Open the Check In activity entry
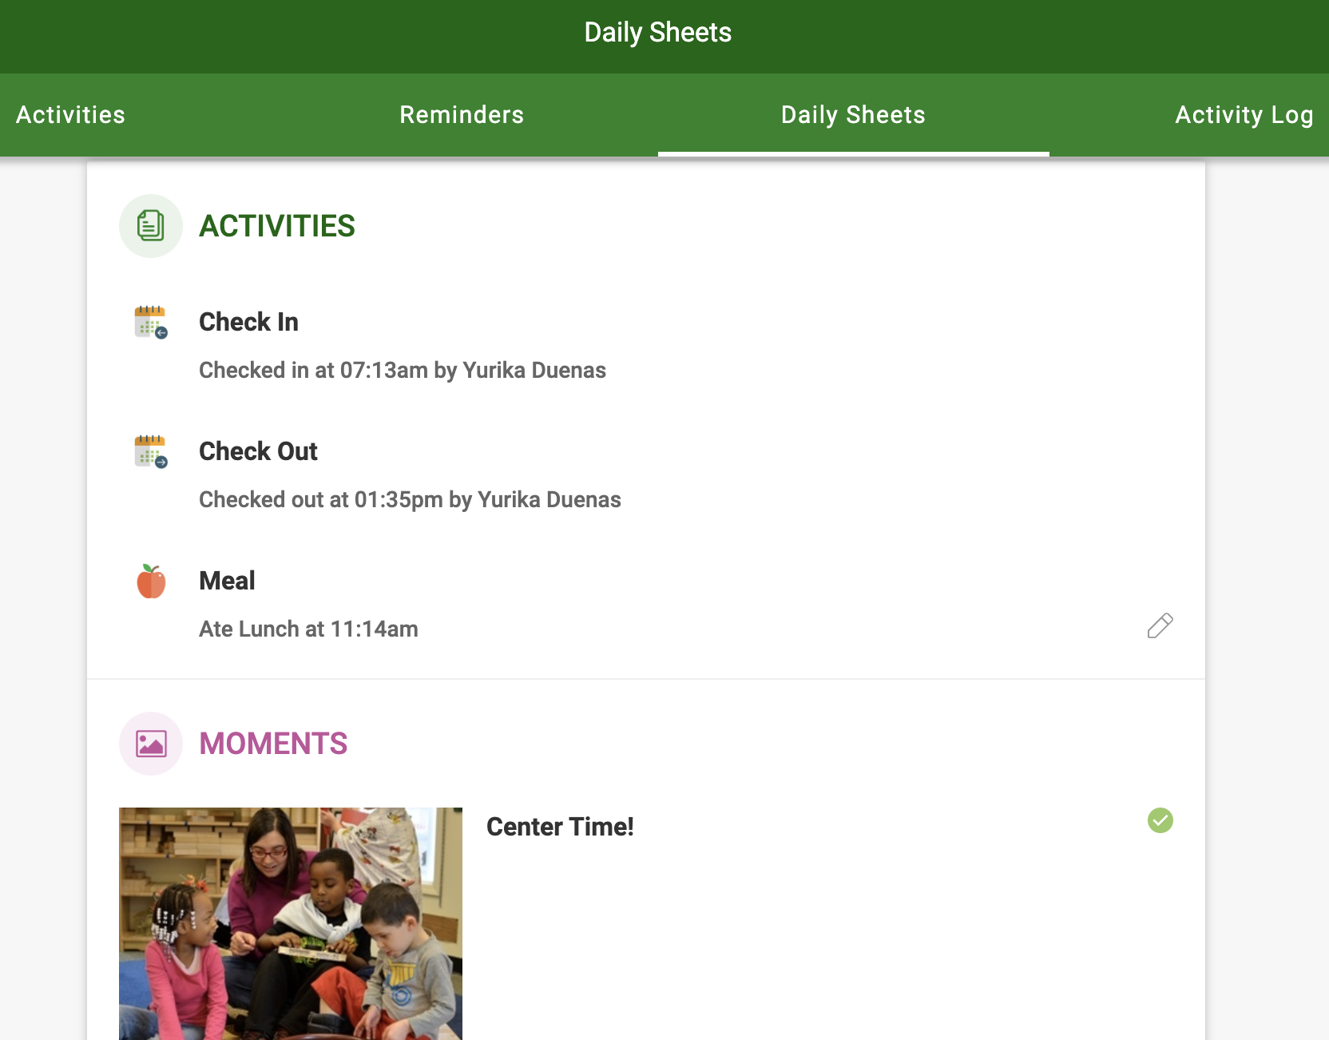 click(248, 322)
